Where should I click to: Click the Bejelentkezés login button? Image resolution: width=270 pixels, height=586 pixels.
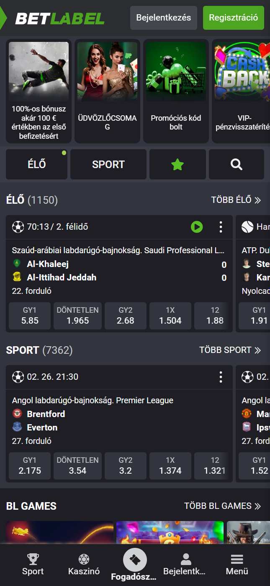[164, 18]
